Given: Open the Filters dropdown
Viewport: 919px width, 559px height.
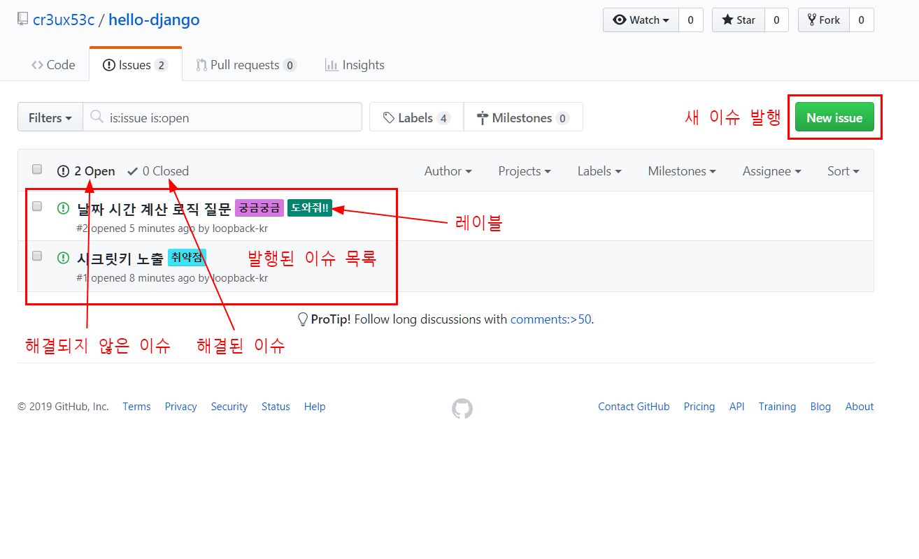Looking at the screenshot, I should click(x=50, y=117).
